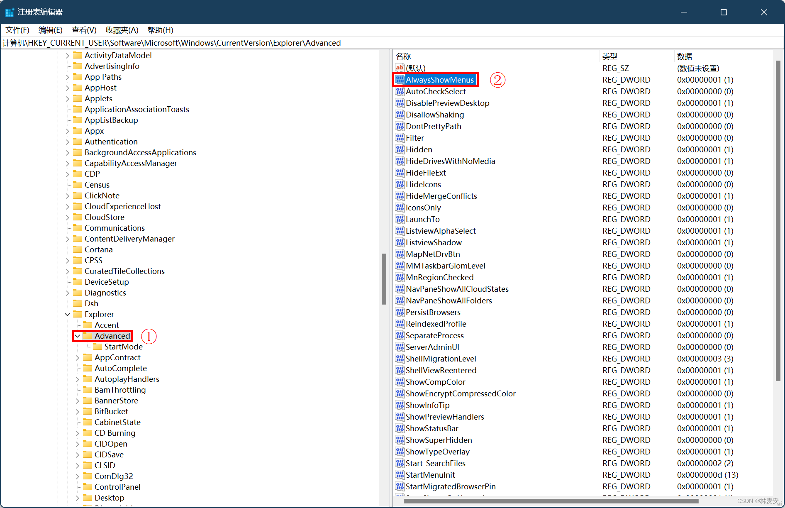Select the HideDrivesWithNoMedia value

coord(450,161)
